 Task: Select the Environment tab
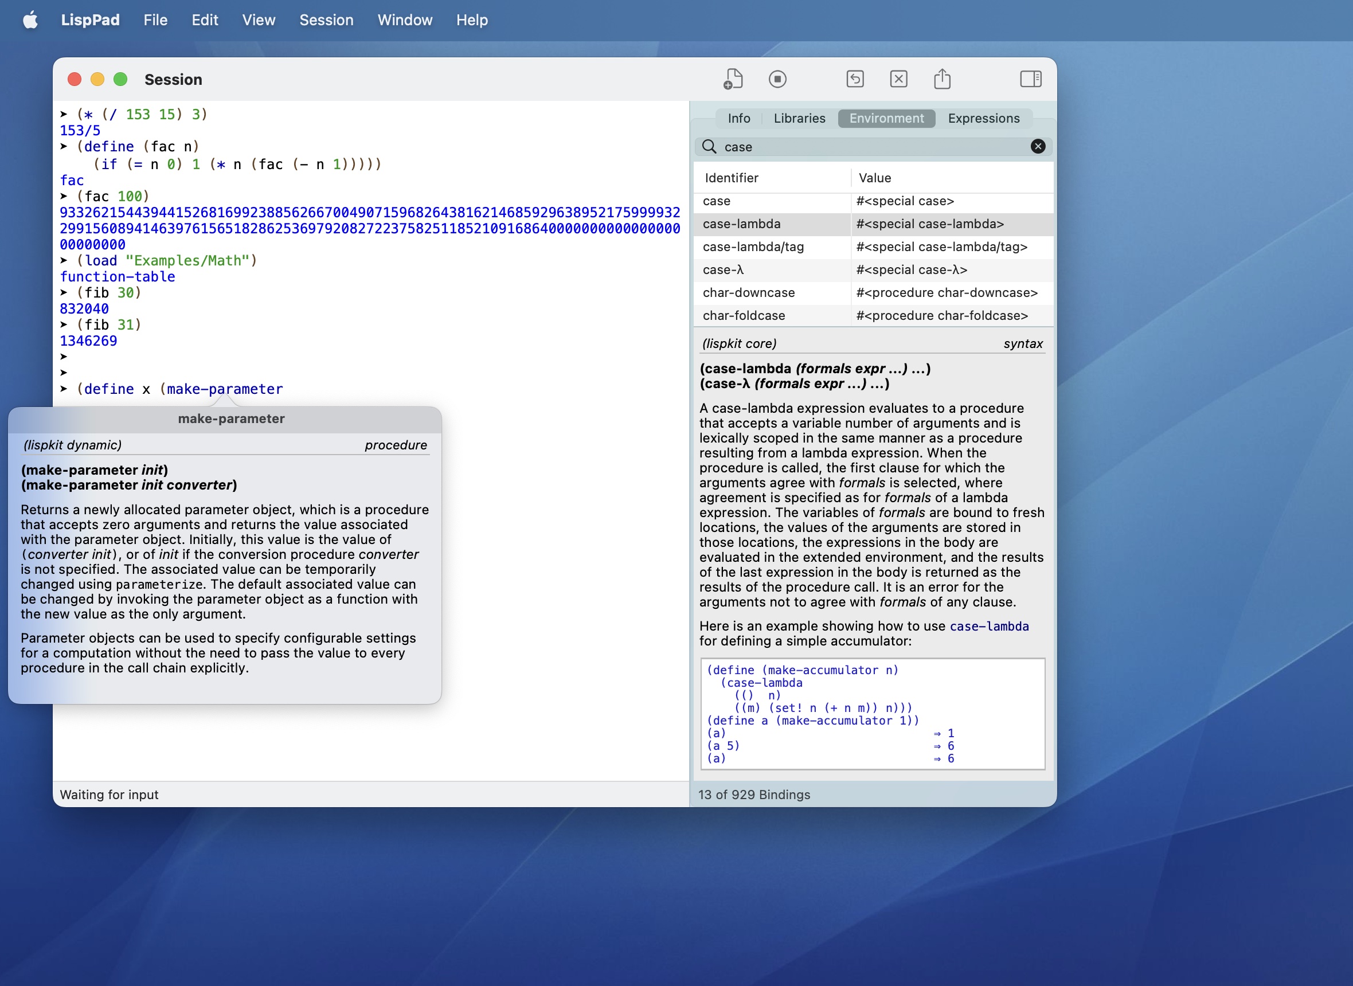point(886,118)
